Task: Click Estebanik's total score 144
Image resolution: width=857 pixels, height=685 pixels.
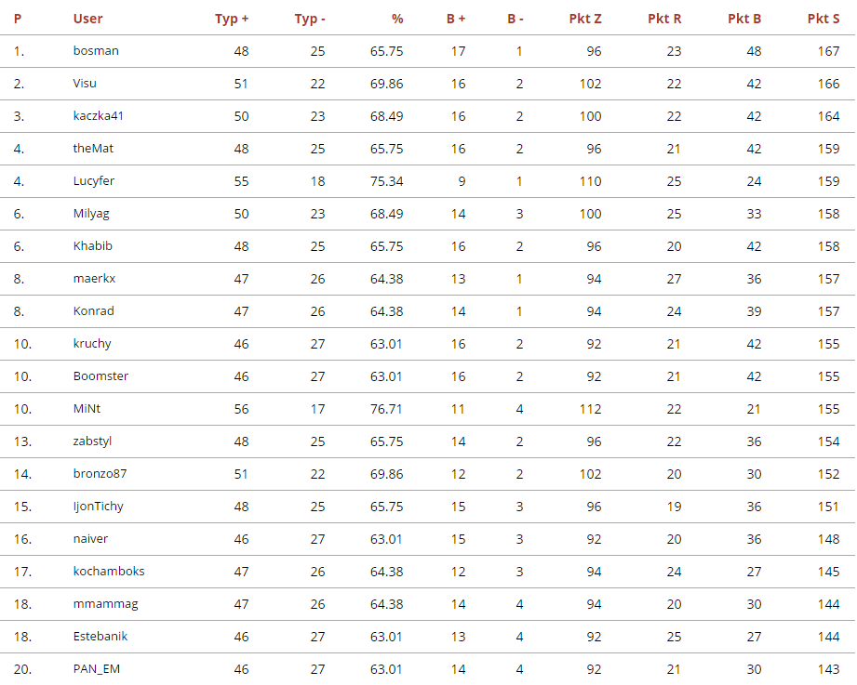Action: pyautogui.click(x=829, y=637)
